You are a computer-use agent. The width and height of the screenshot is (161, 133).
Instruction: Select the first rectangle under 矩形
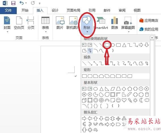coord(84,76)
